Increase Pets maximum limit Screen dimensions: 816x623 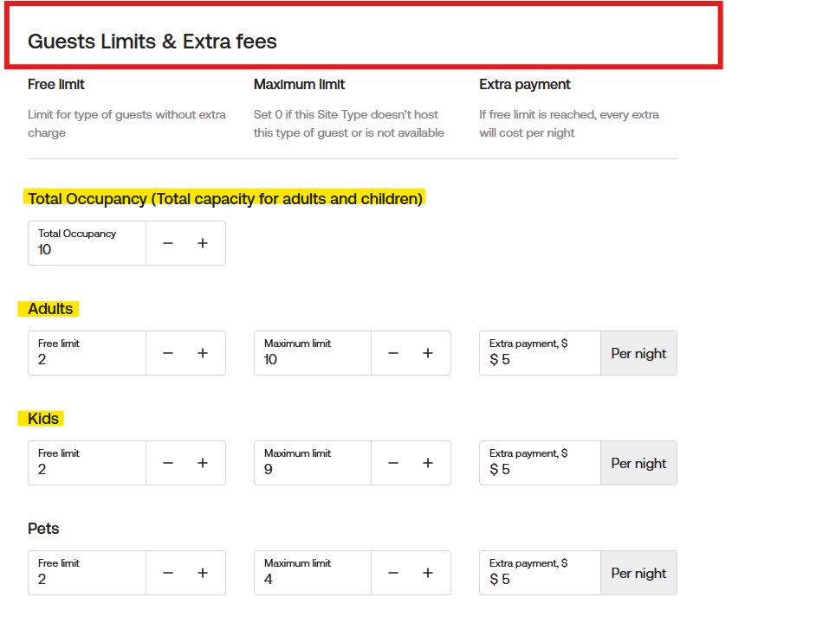(428, 573)
